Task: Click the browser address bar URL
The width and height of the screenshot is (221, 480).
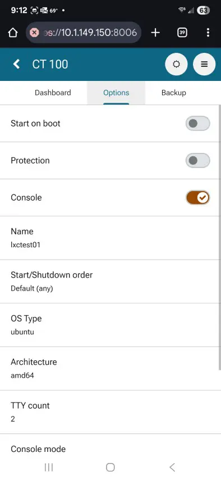Action: point(90,33)
